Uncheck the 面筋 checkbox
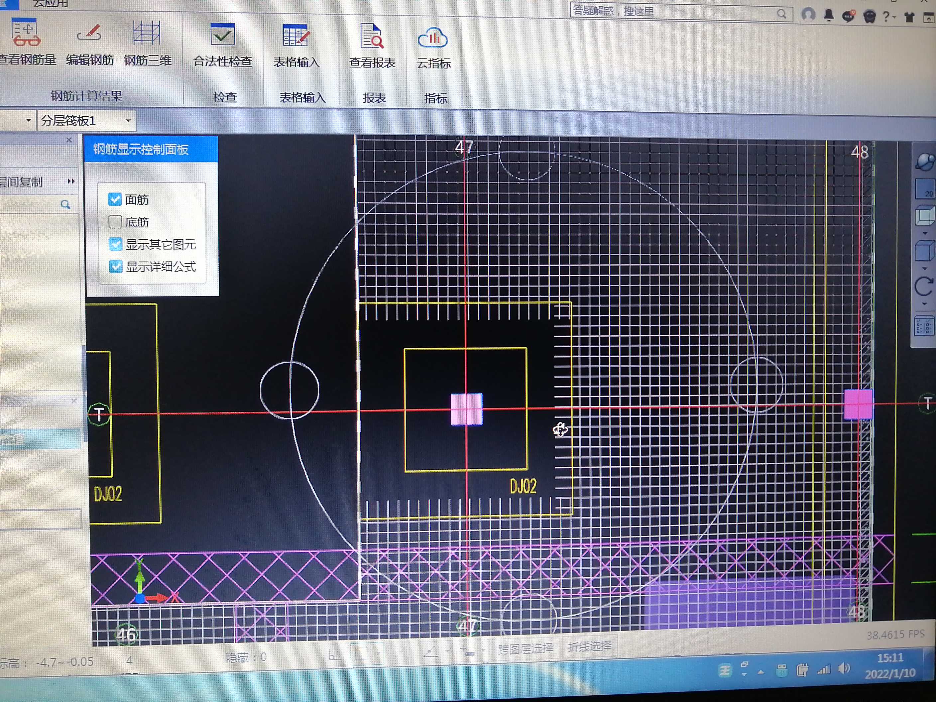This screenshot has width=936, height=702. [115, 199]
